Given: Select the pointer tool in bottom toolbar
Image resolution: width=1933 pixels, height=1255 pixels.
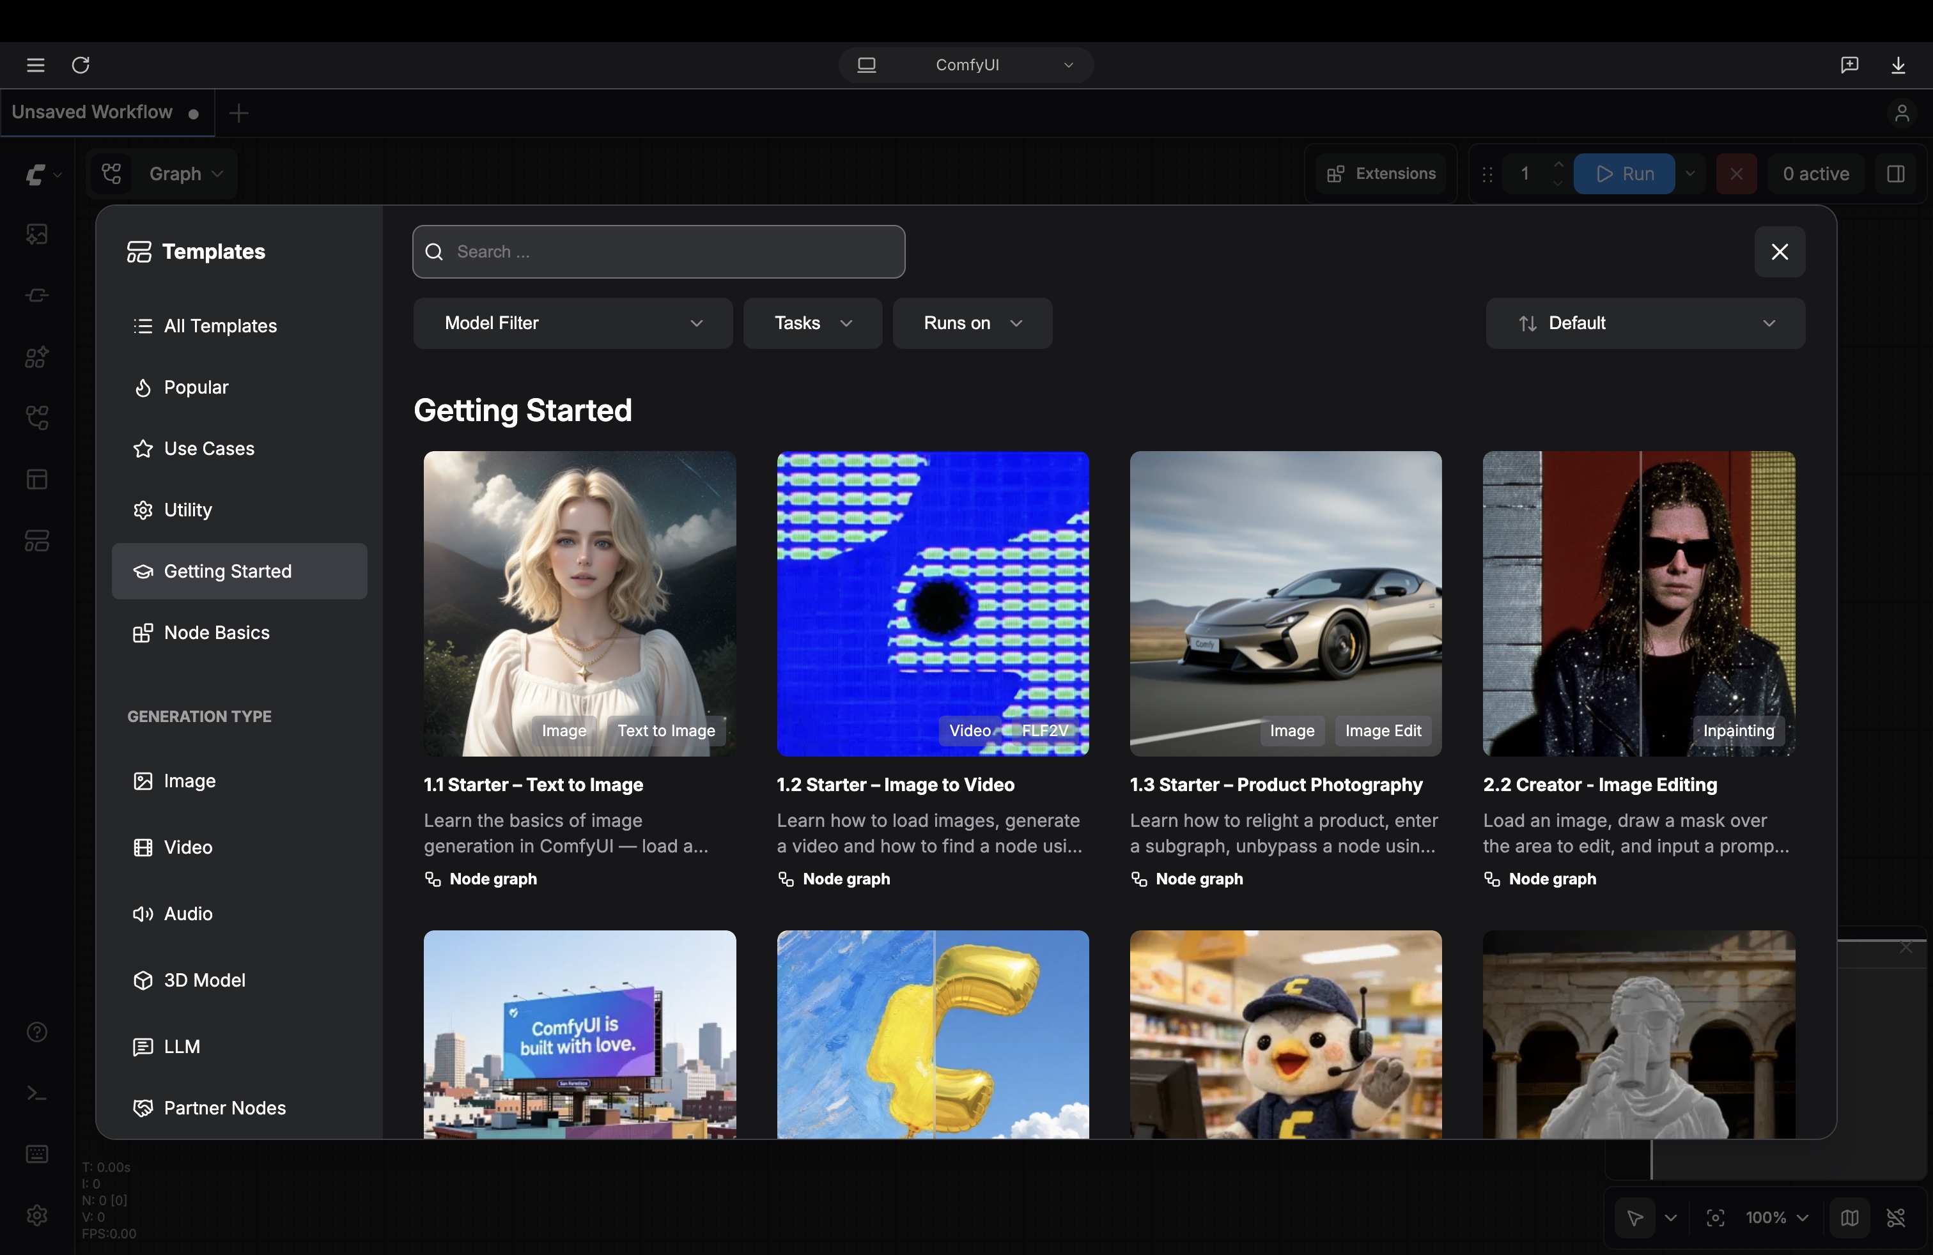Looking at the screenshot, I should pyautogui.click(x=1635, y=1218).
